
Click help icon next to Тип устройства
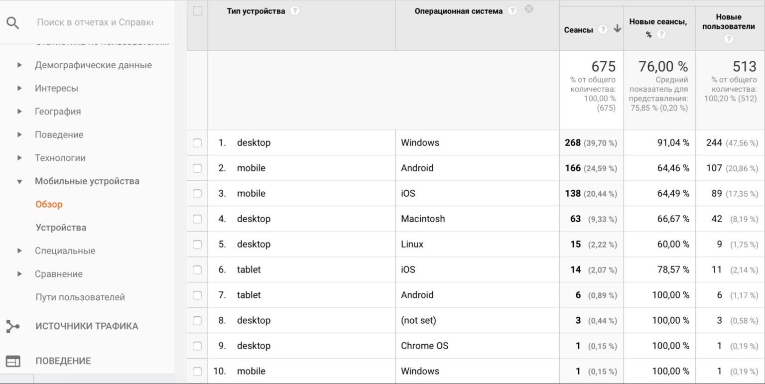click(x=295, y=11)
